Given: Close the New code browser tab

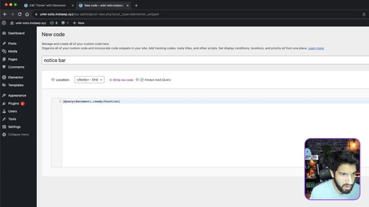Looking at the screenshot, I should (127, 5).
